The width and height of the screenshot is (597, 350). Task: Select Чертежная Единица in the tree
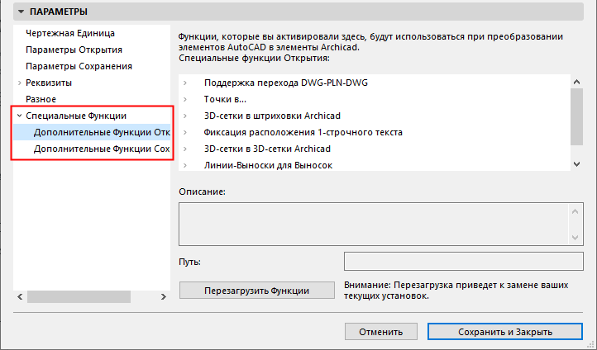(x=69, y=34)
